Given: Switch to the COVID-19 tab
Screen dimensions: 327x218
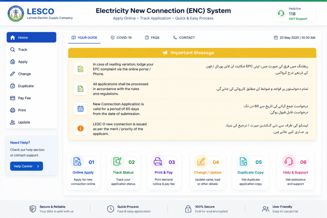Looking at the screenshot, I should (x=121, y=38).
